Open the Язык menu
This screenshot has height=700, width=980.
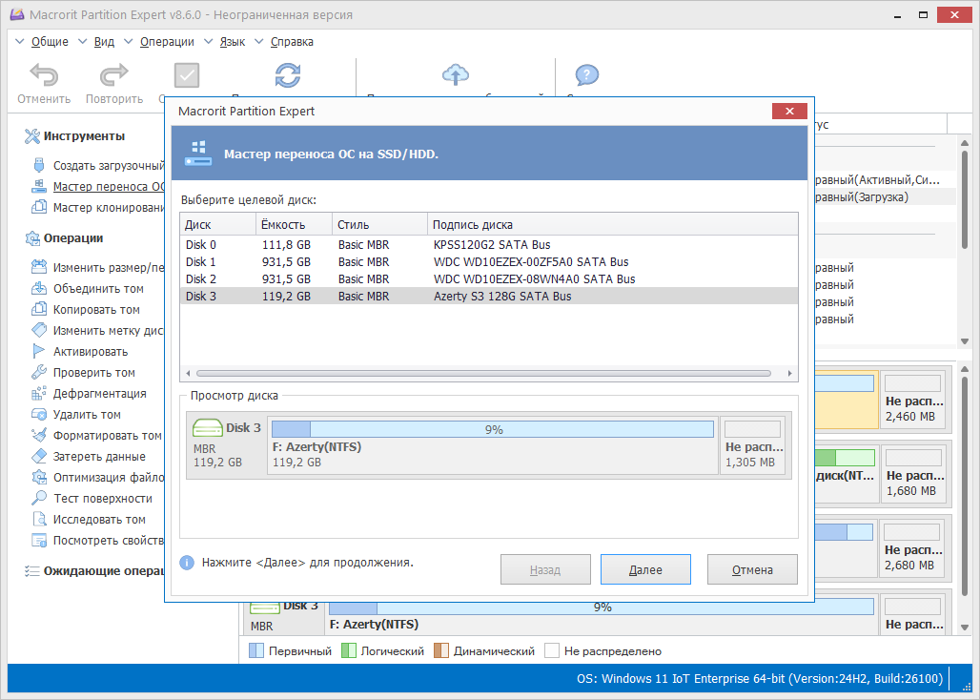232,42
